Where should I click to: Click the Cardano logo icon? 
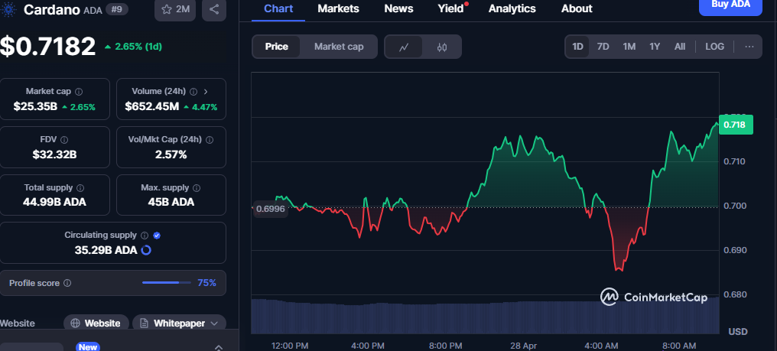(9, 9)
